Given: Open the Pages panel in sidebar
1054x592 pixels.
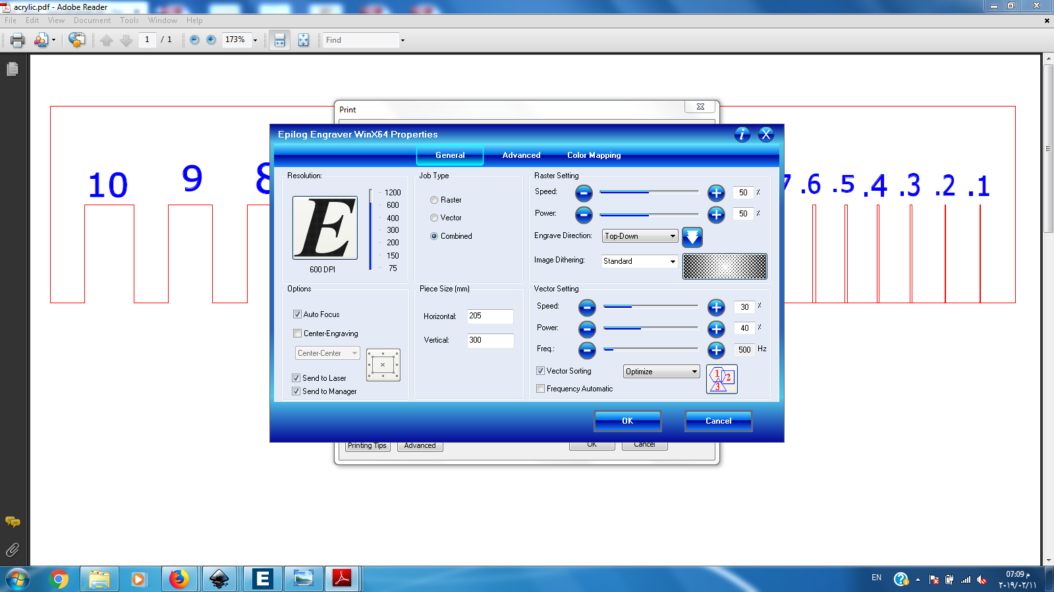Looking at the screenshot, I should (13, 68).
